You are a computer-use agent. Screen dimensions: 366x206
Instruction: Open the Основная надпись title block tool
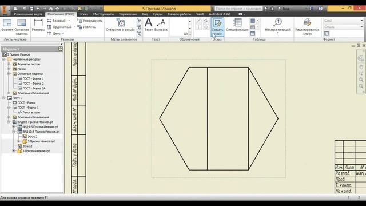click(22, 27)
